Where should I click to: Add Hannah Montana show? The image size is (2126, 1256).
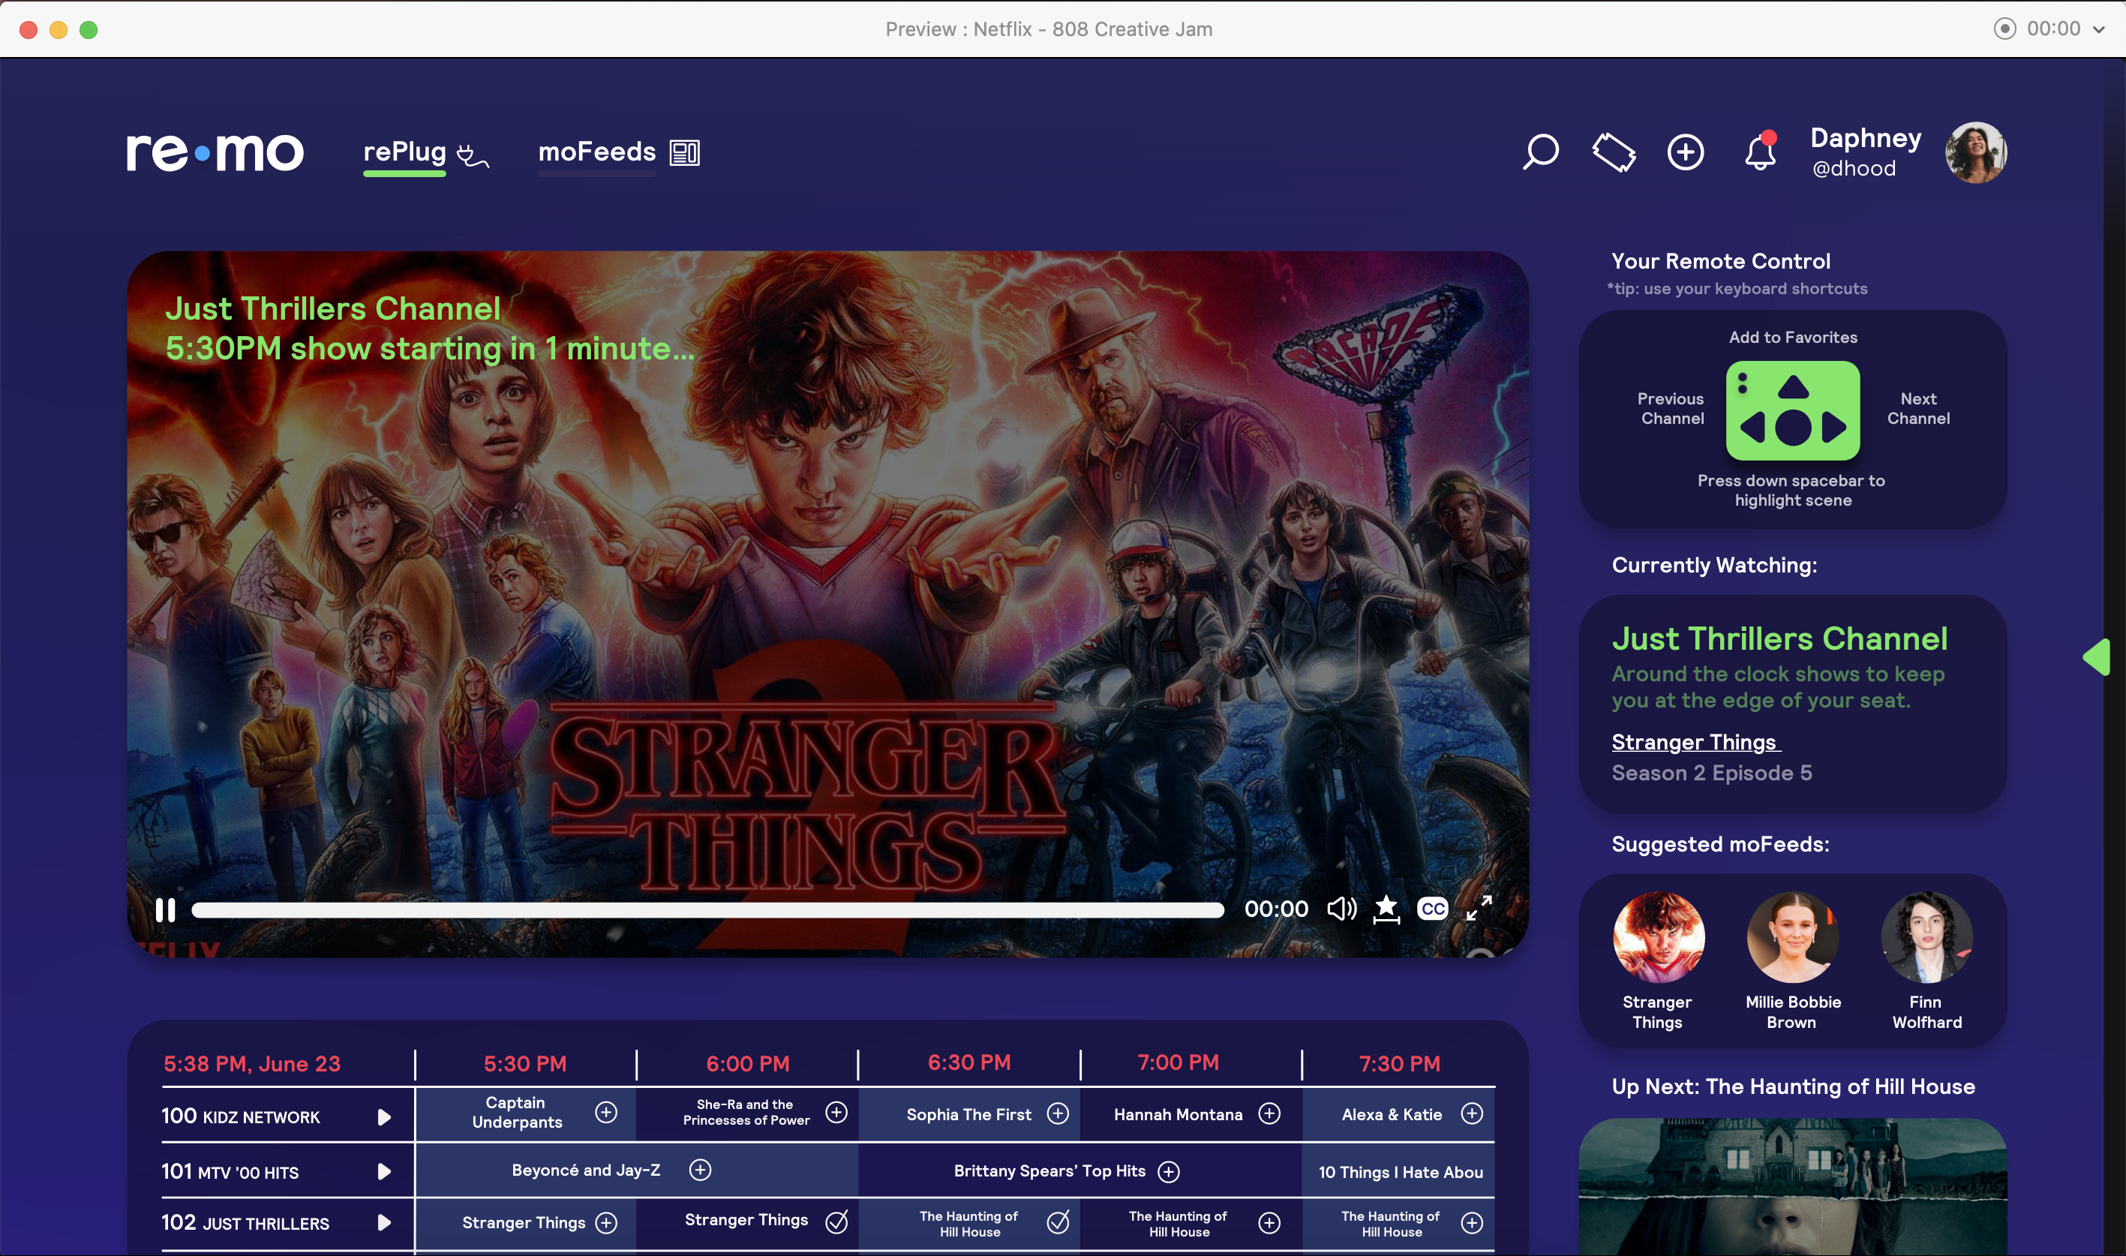(x=1269, y=1113)
